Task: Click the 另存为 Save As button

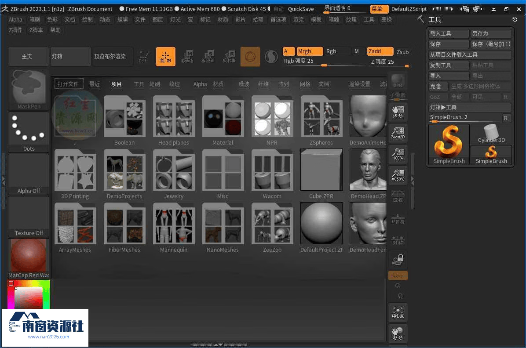Action: (x=491, y=33)
